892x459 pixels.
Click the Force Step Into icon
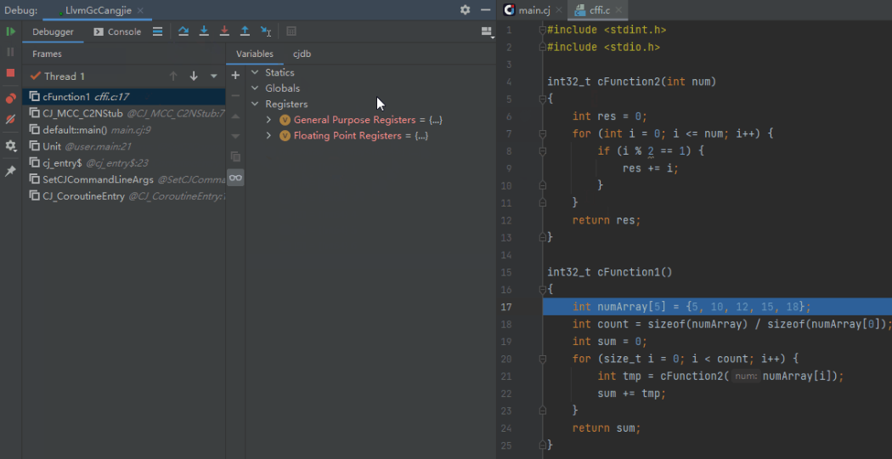(x=224, y=31)
